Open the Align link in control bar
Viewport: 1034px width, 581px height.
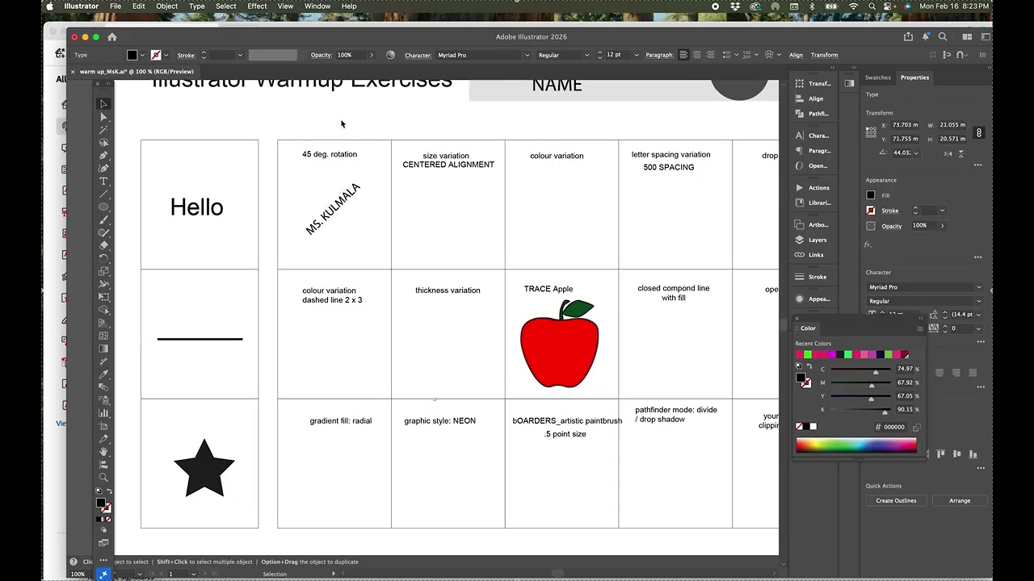797,55
